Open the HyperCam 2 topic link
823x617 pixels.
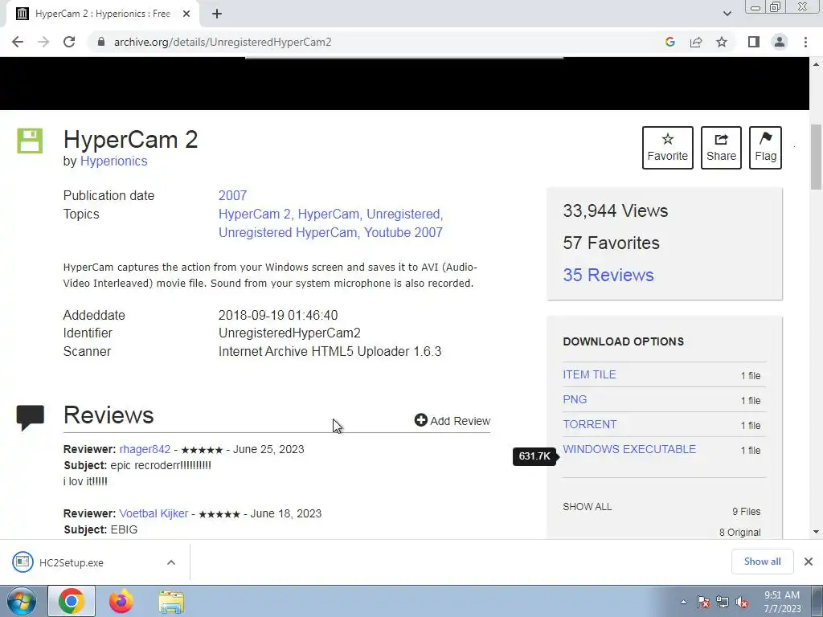click(x=256, y=214)
